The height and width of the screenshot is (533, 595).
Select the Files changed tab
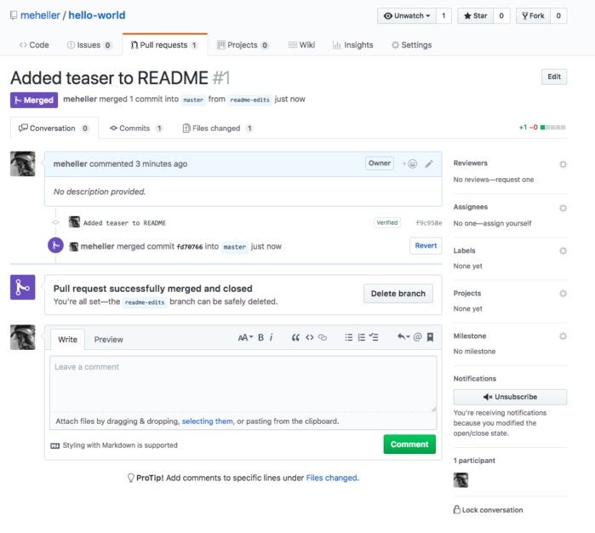(217, 129)
